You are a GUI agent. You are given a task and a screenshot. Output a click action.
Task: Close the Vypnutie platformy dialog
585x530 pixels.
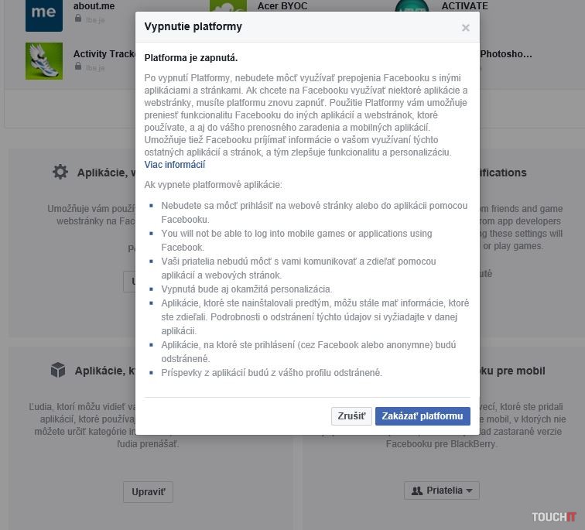[465, 28]
